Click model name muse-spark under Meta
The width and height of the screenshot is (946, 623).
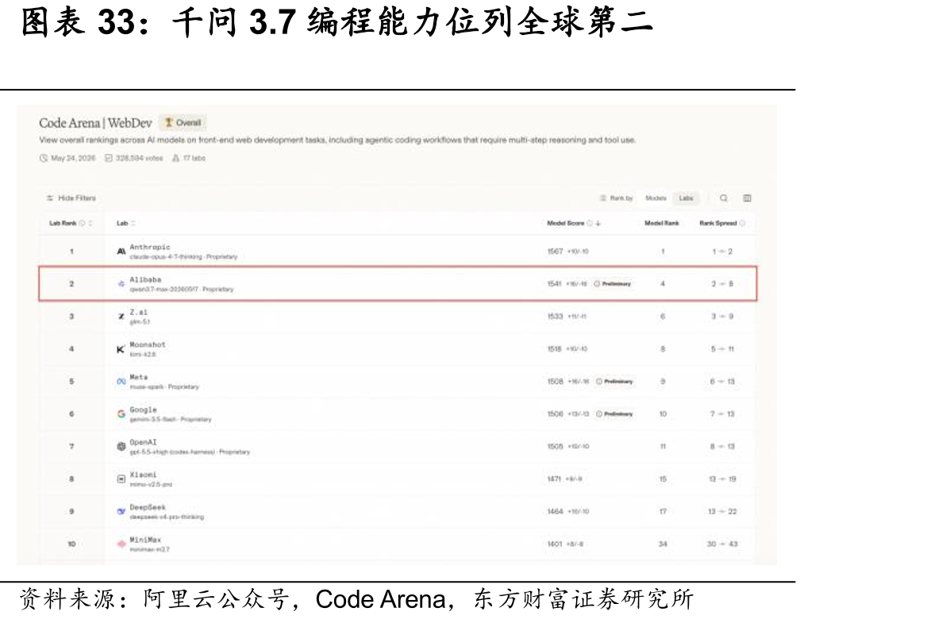pos(147,386)
